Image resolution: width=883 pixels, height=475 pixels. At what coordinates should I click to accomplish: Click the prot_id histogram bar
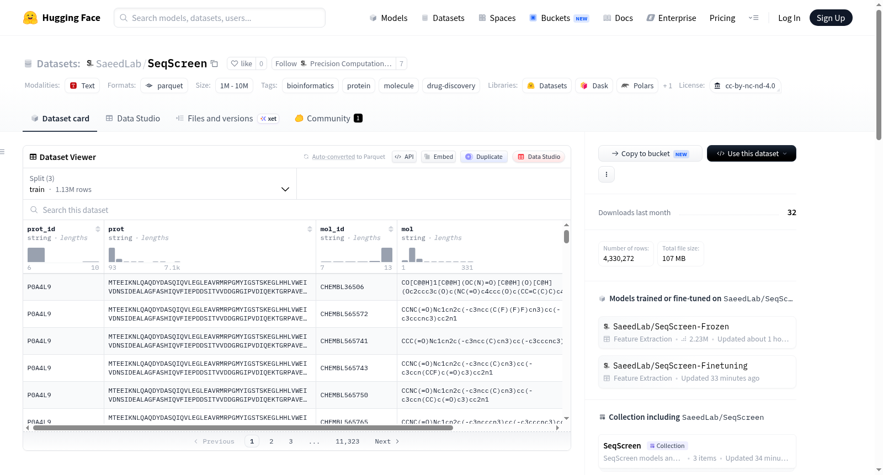(36, 255)
